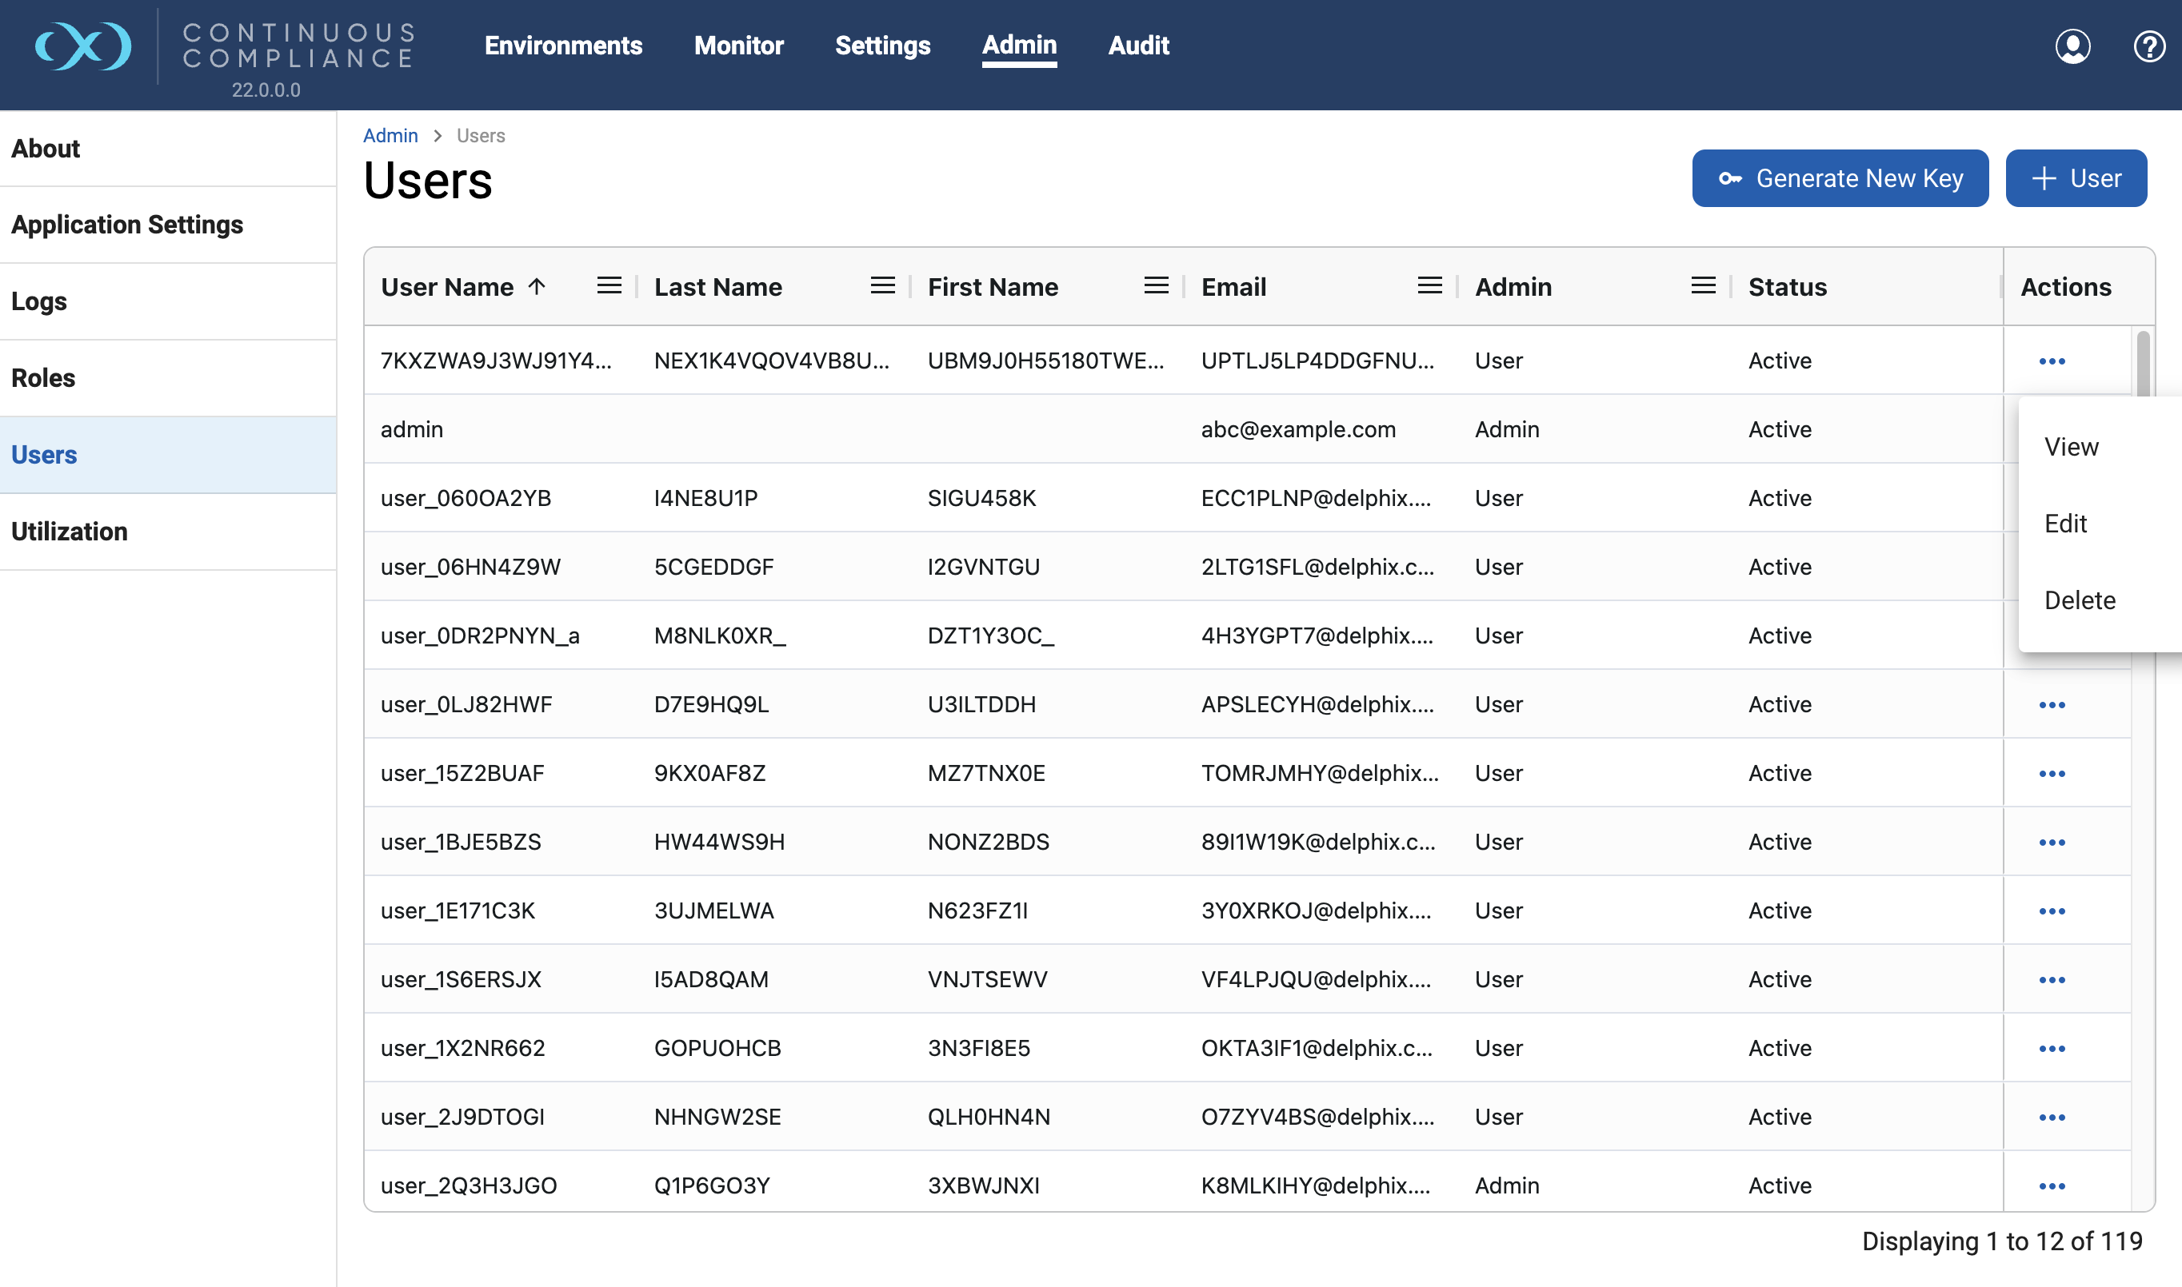Choose Delete in the actions menu
This screenshot has width=2182, height=1287.
click(2079, 600)
